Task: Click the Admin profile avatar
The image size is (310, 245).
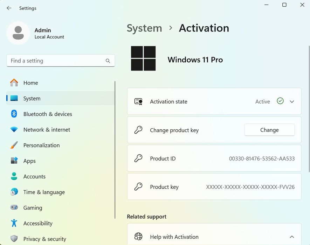Action: tap(18, 33)
